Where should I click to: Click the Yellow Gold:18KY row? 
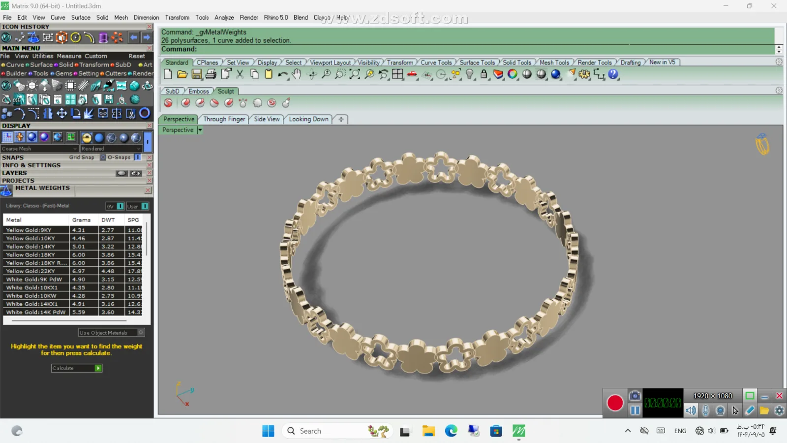pos(73,255)
